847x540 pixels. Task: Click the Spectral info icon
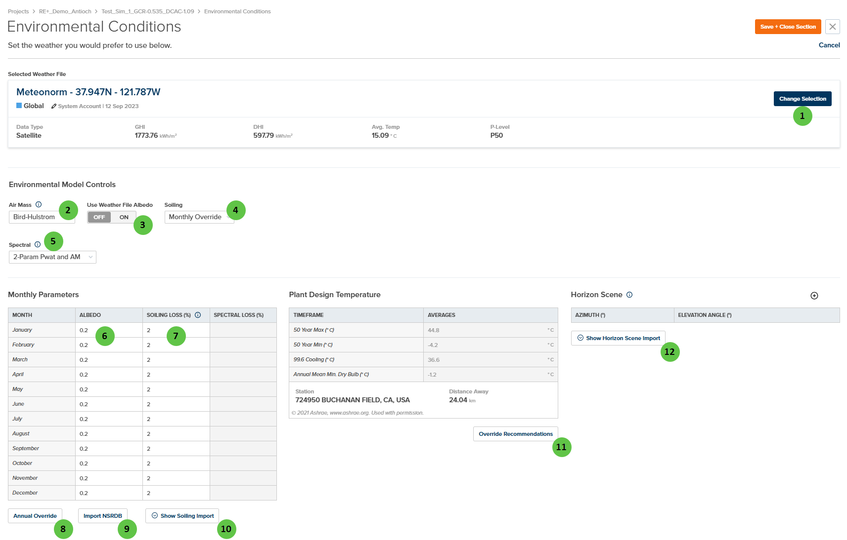[x=38, y=244]
